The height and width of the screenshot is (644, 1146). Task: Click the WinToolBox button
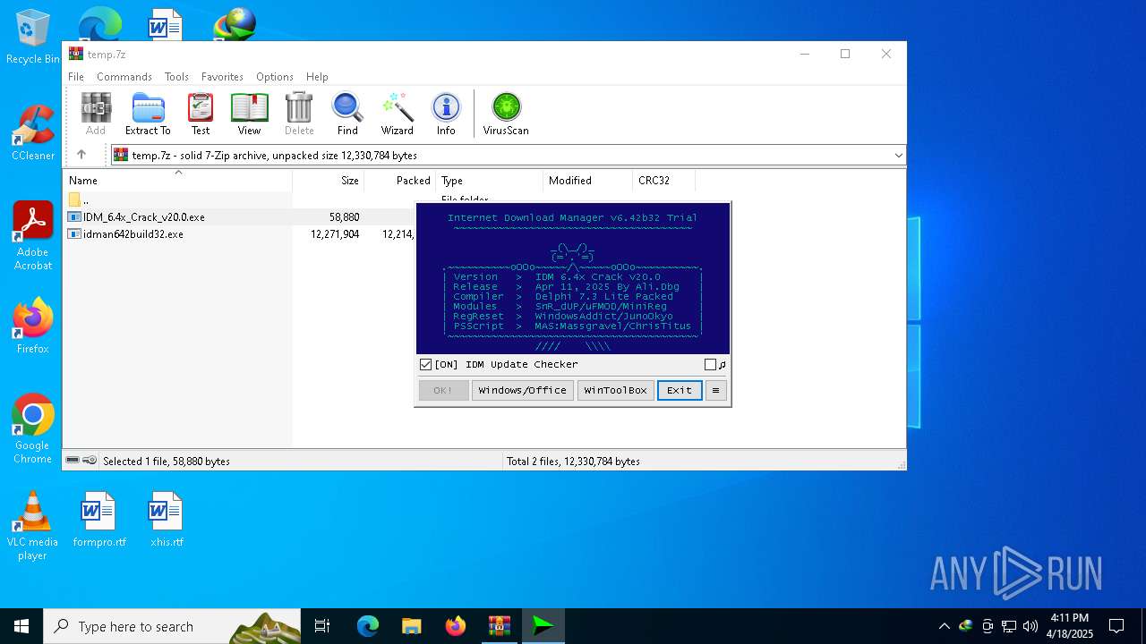pyautogui.click(x=615, y=390)
